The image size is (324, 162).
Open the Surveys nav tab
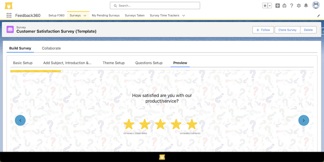coord(75,15)
